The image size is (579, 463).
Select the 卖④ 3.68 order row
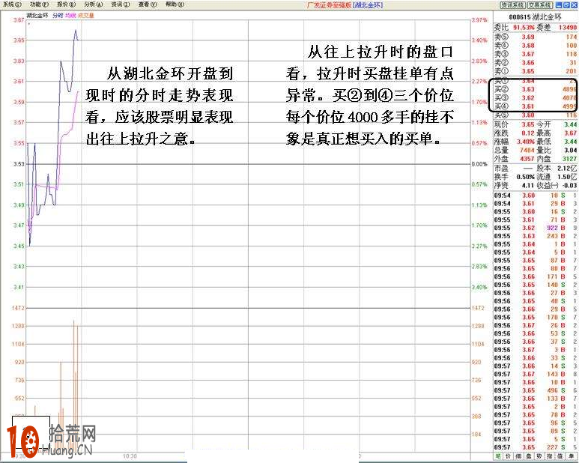536,46
